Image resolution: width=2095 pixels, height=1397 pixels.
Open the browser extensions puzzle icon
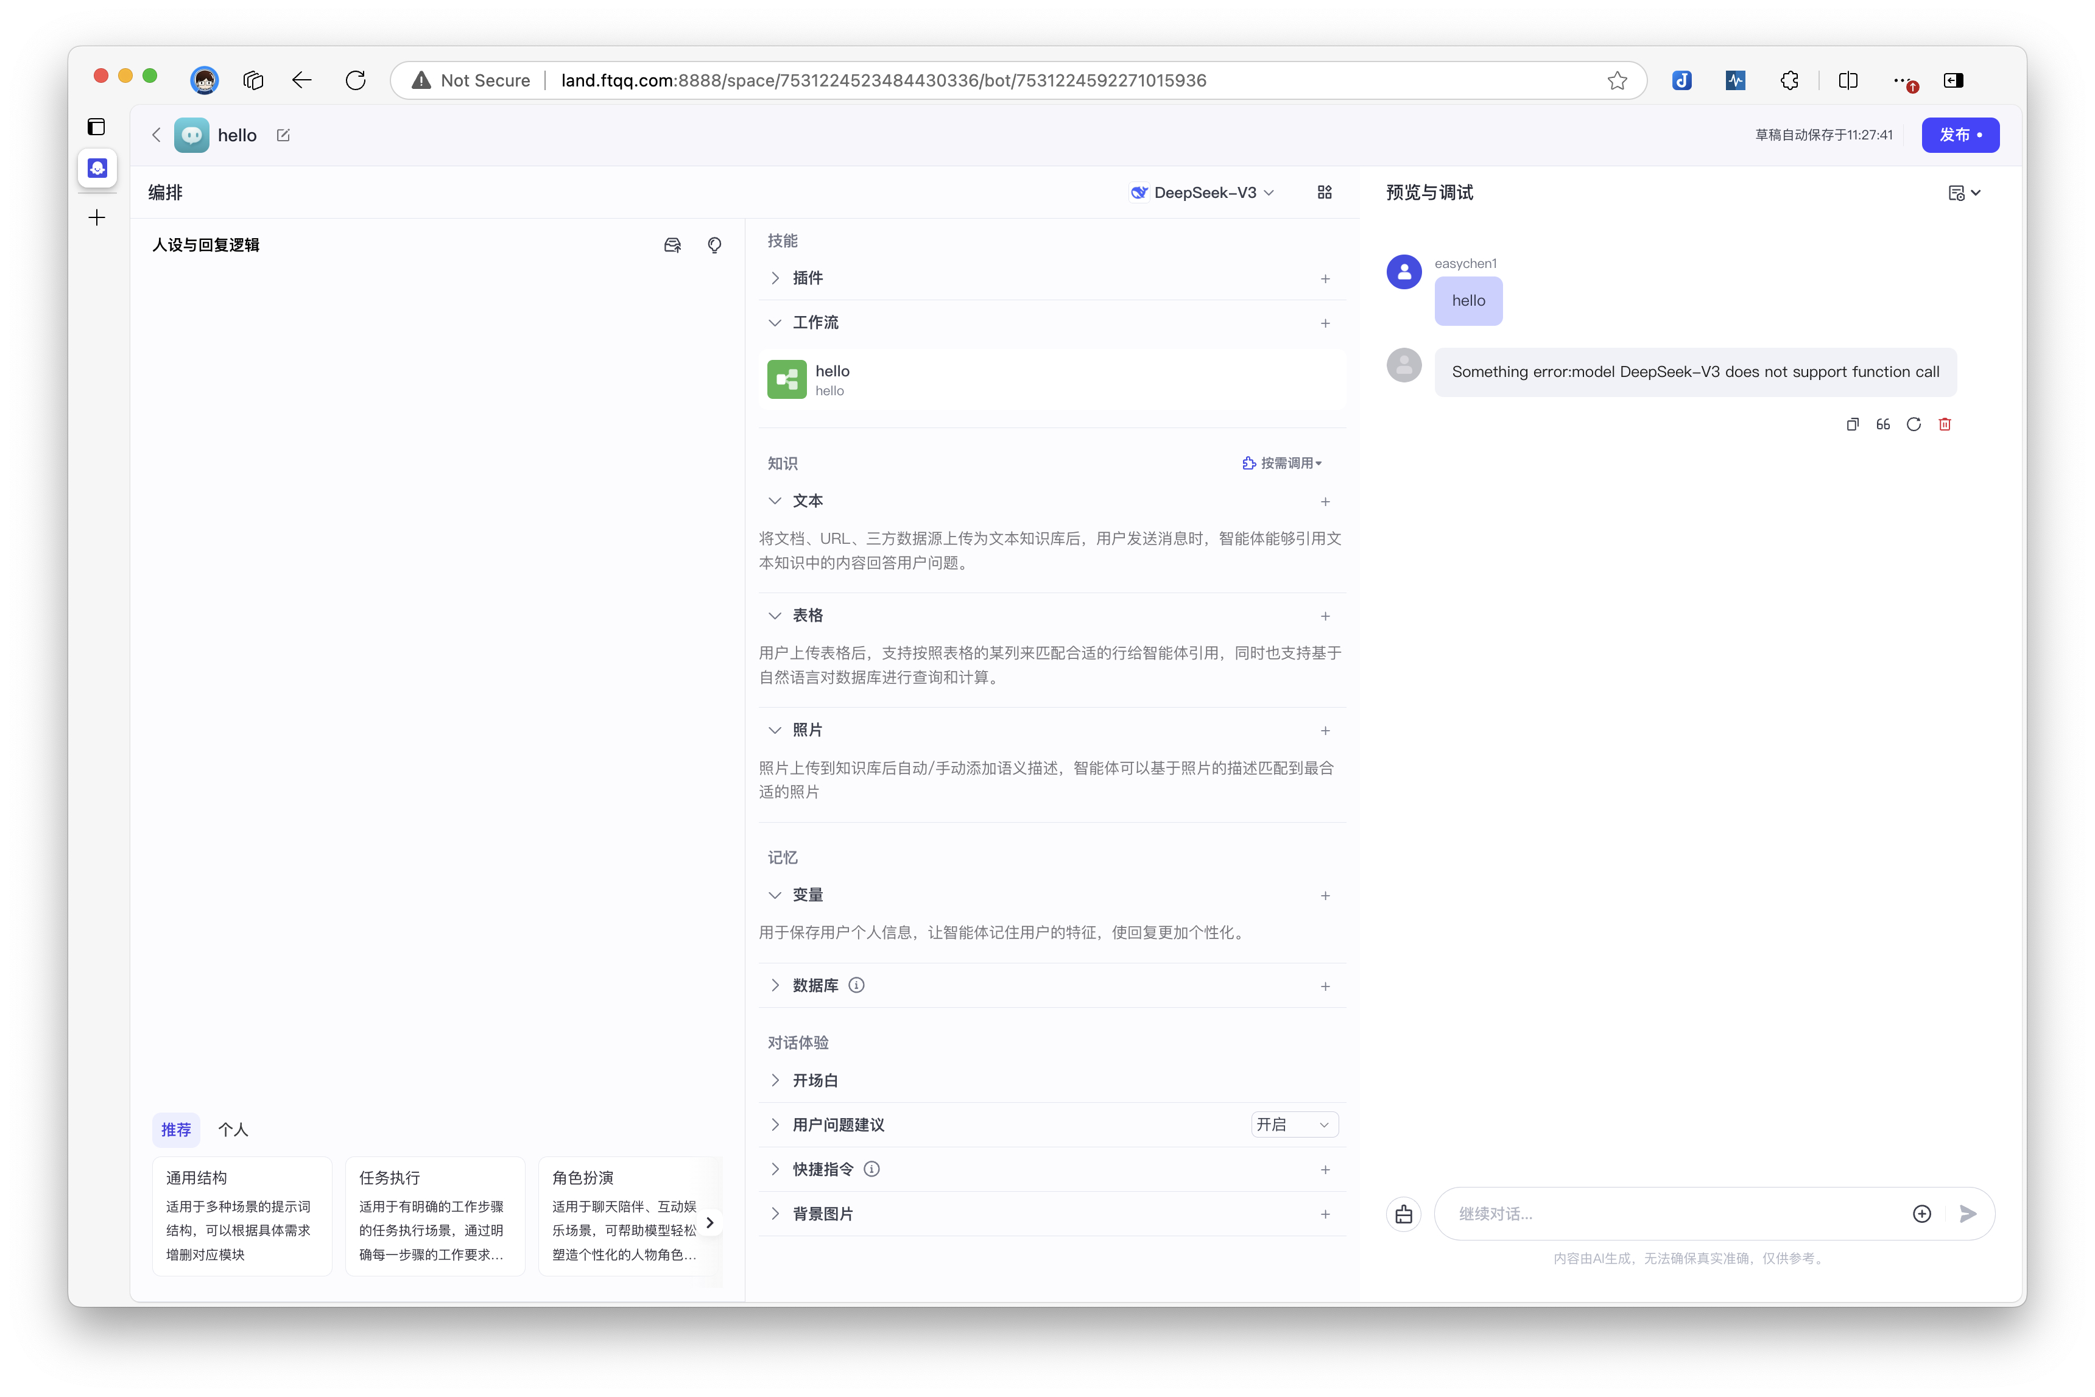[x=1789, y=80]
